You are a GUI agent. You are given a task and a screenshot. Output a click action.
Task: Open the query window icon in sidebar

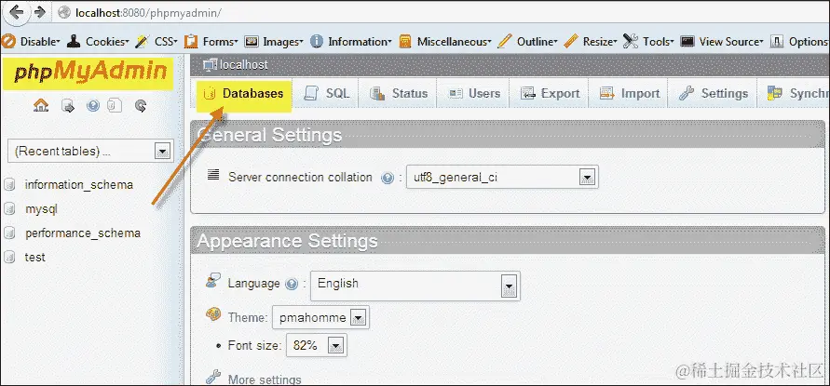(x=115, y=106)
